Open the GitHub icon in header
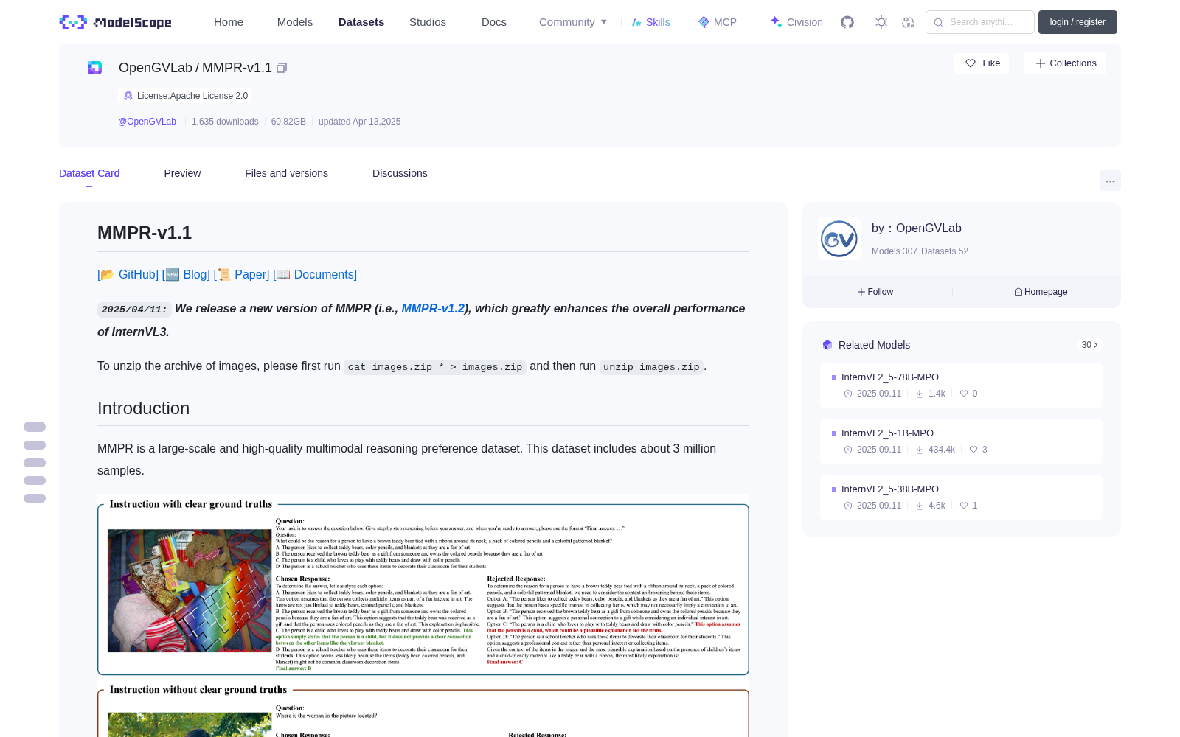The height and width of the screenshot is (737, 1180). tap(847, 22)
